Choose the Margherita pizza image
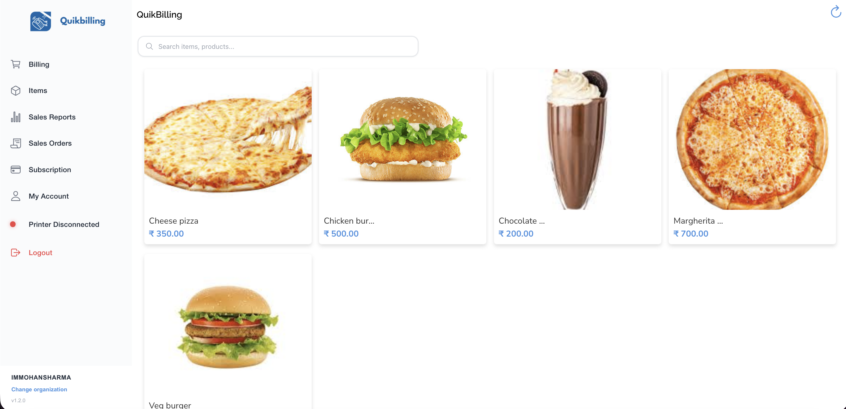The image size is (846, 409). [x=752, y=139]
